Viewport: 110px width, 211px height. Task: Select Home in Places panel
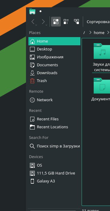[x=54, y=41]
